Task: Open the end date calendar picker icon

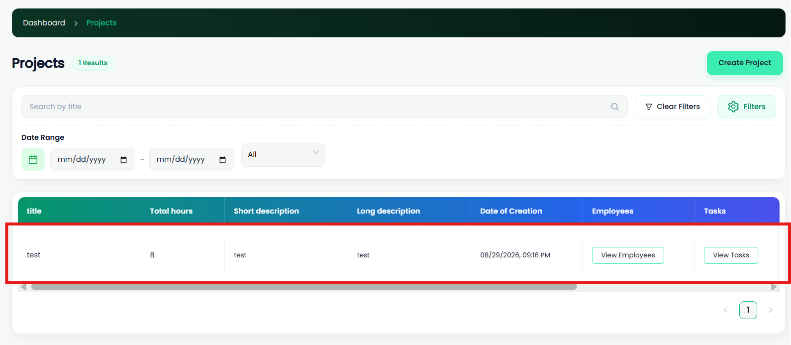Action: [x=223, y=160]
